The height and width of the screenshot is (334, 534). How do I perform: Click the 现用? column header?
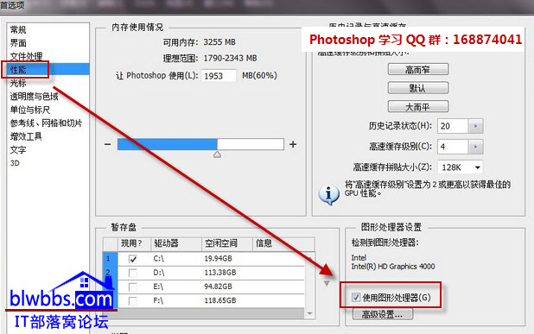pyautogui.click(x=134, y=243)
